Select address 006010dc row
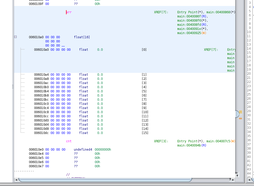The image size is (254, 186). [x=41, y=133]
